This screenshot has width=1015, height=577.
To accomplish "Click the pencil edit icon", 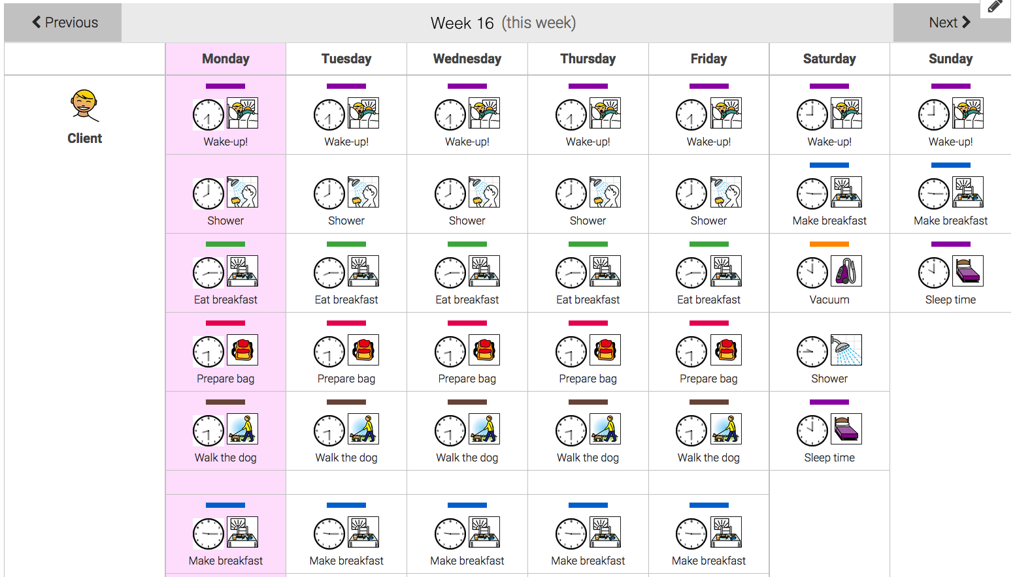I will 995,7.
